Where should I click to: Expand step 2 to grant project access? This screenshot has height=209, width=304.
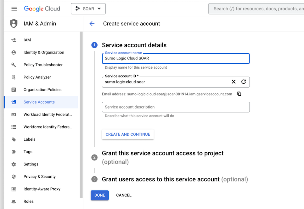pos(163,153)
